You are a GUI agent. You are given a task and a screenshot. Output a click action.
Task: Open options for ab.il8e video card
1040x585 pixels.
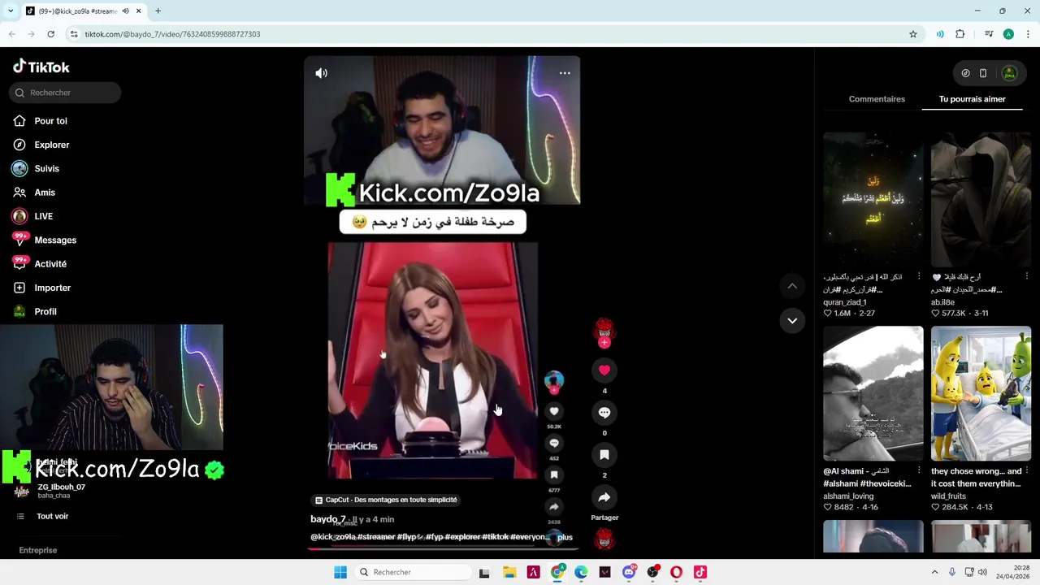click(x=1027, y=276)
